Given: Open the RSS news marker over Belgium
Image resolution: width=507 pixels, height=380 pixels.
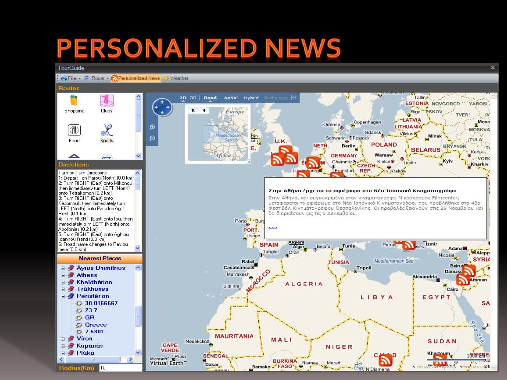Looking at the screenshot, I should 313,163.
